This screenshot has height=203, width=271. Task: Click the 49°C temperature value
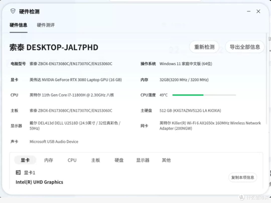tap(164, 95)
